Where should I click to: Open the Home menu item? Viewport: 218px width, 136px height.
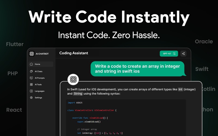[41, 64]
